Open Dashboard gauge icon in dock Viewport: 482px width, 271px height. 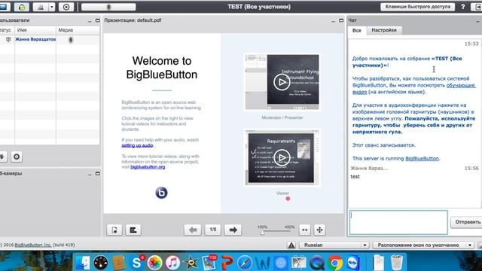[101, 263]
